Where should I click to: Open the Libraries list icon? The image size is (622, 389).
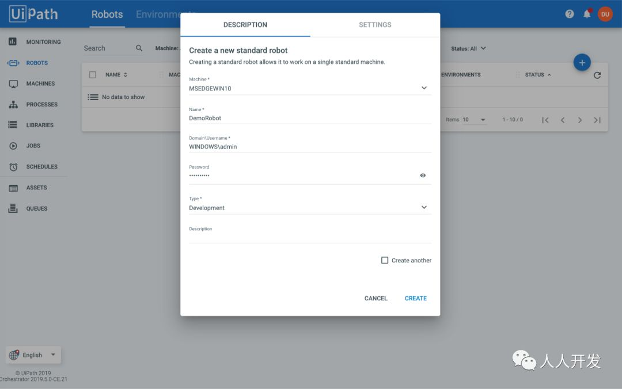13,125
